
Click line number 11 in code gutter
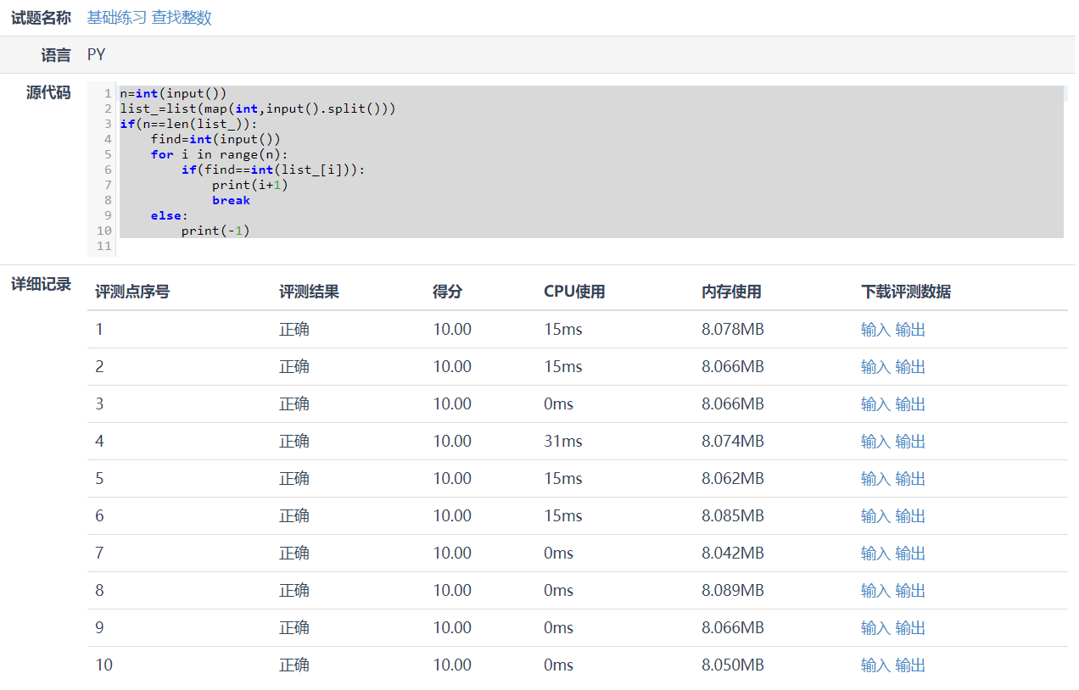104,246
